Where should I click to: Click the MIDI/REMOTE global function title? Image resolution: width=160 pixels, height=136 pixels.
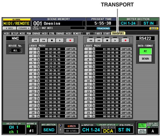click(17, 23)
